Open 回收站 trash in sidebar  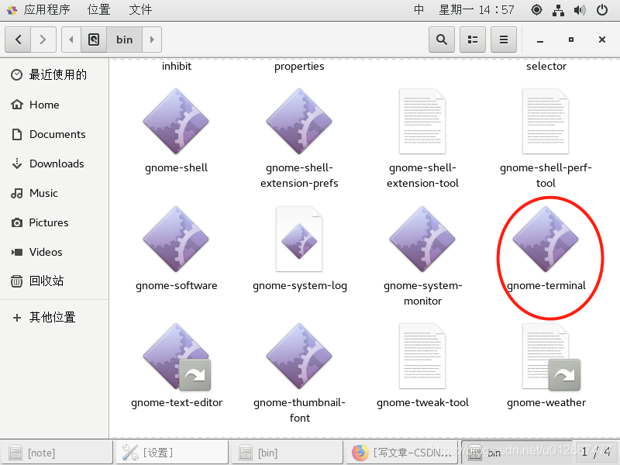54,281
